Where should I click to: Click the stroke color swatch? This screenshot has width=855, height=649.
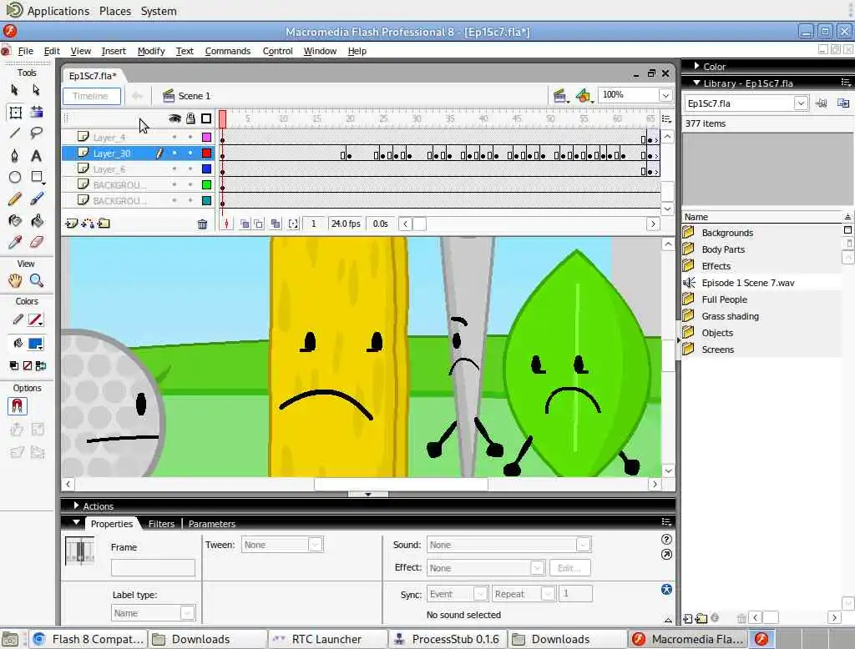click(35, 319)
